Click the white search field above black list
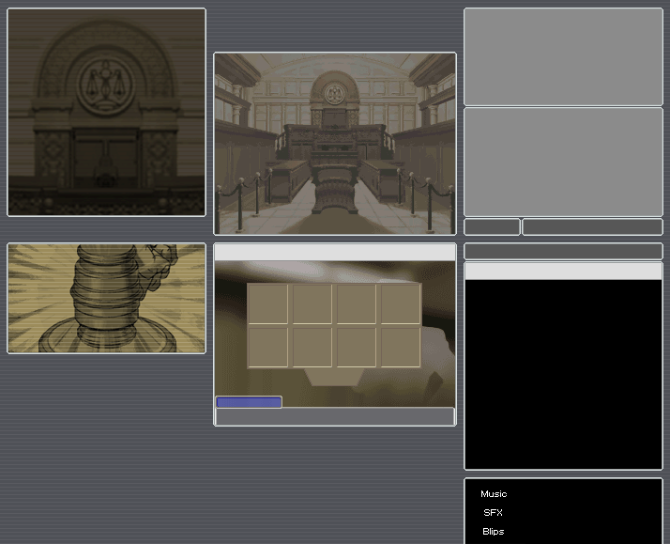Screen dimensions: 670x544 pos(563,272)
